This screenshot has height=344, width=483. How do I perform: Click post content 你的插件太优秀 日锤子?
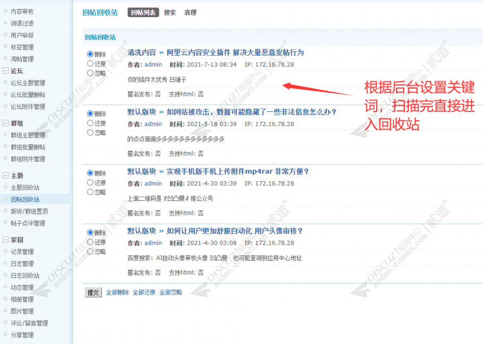[157, 80]
